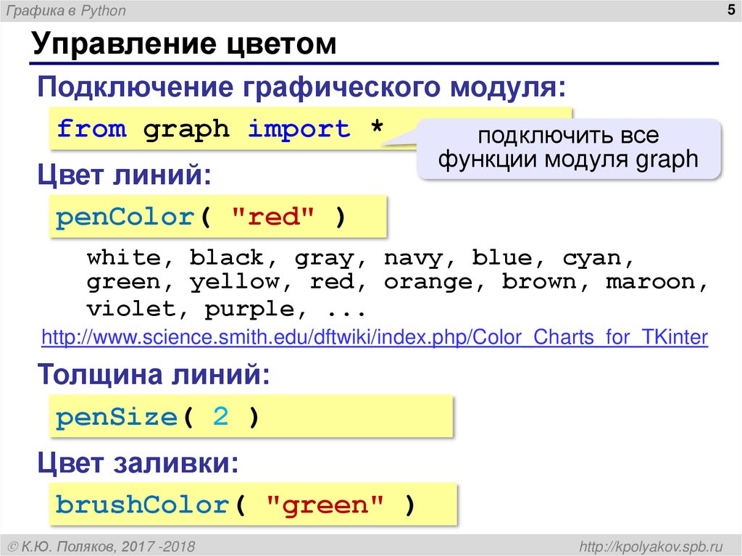Select the word 'red' in penColor example
The image size is (742, 556).
[x=273, y=215]
